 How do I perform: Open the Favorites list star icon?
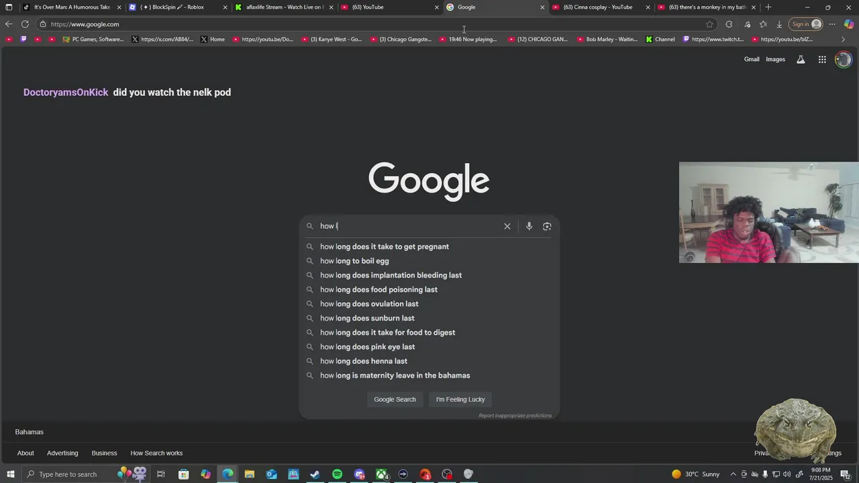763,24
